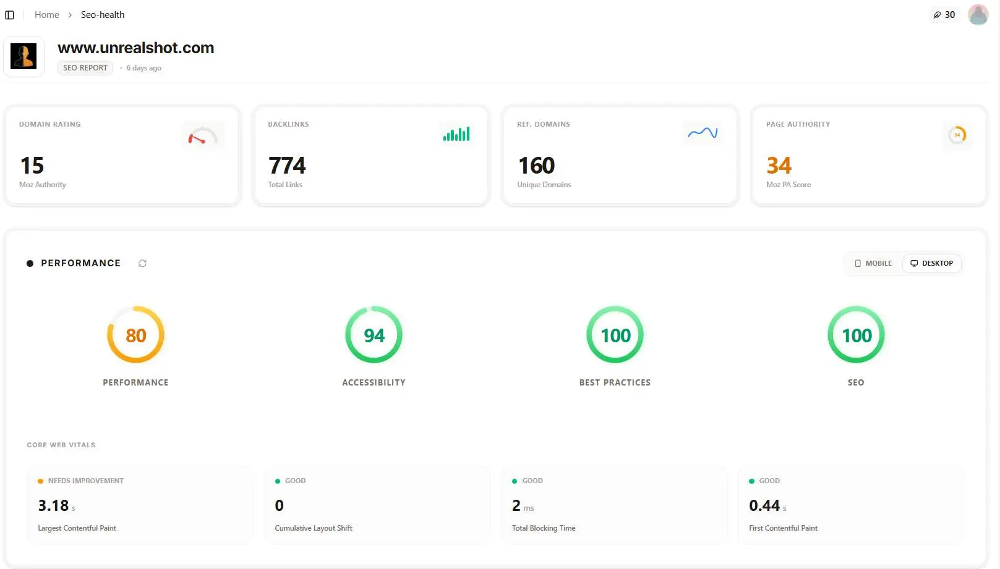Click the Ref. Domains value 160
The width and height of the screenshot is (1000, 569).
click(536, 166)
